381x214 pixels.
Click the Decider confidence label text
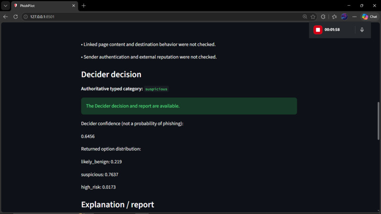[x=132, y=123]
